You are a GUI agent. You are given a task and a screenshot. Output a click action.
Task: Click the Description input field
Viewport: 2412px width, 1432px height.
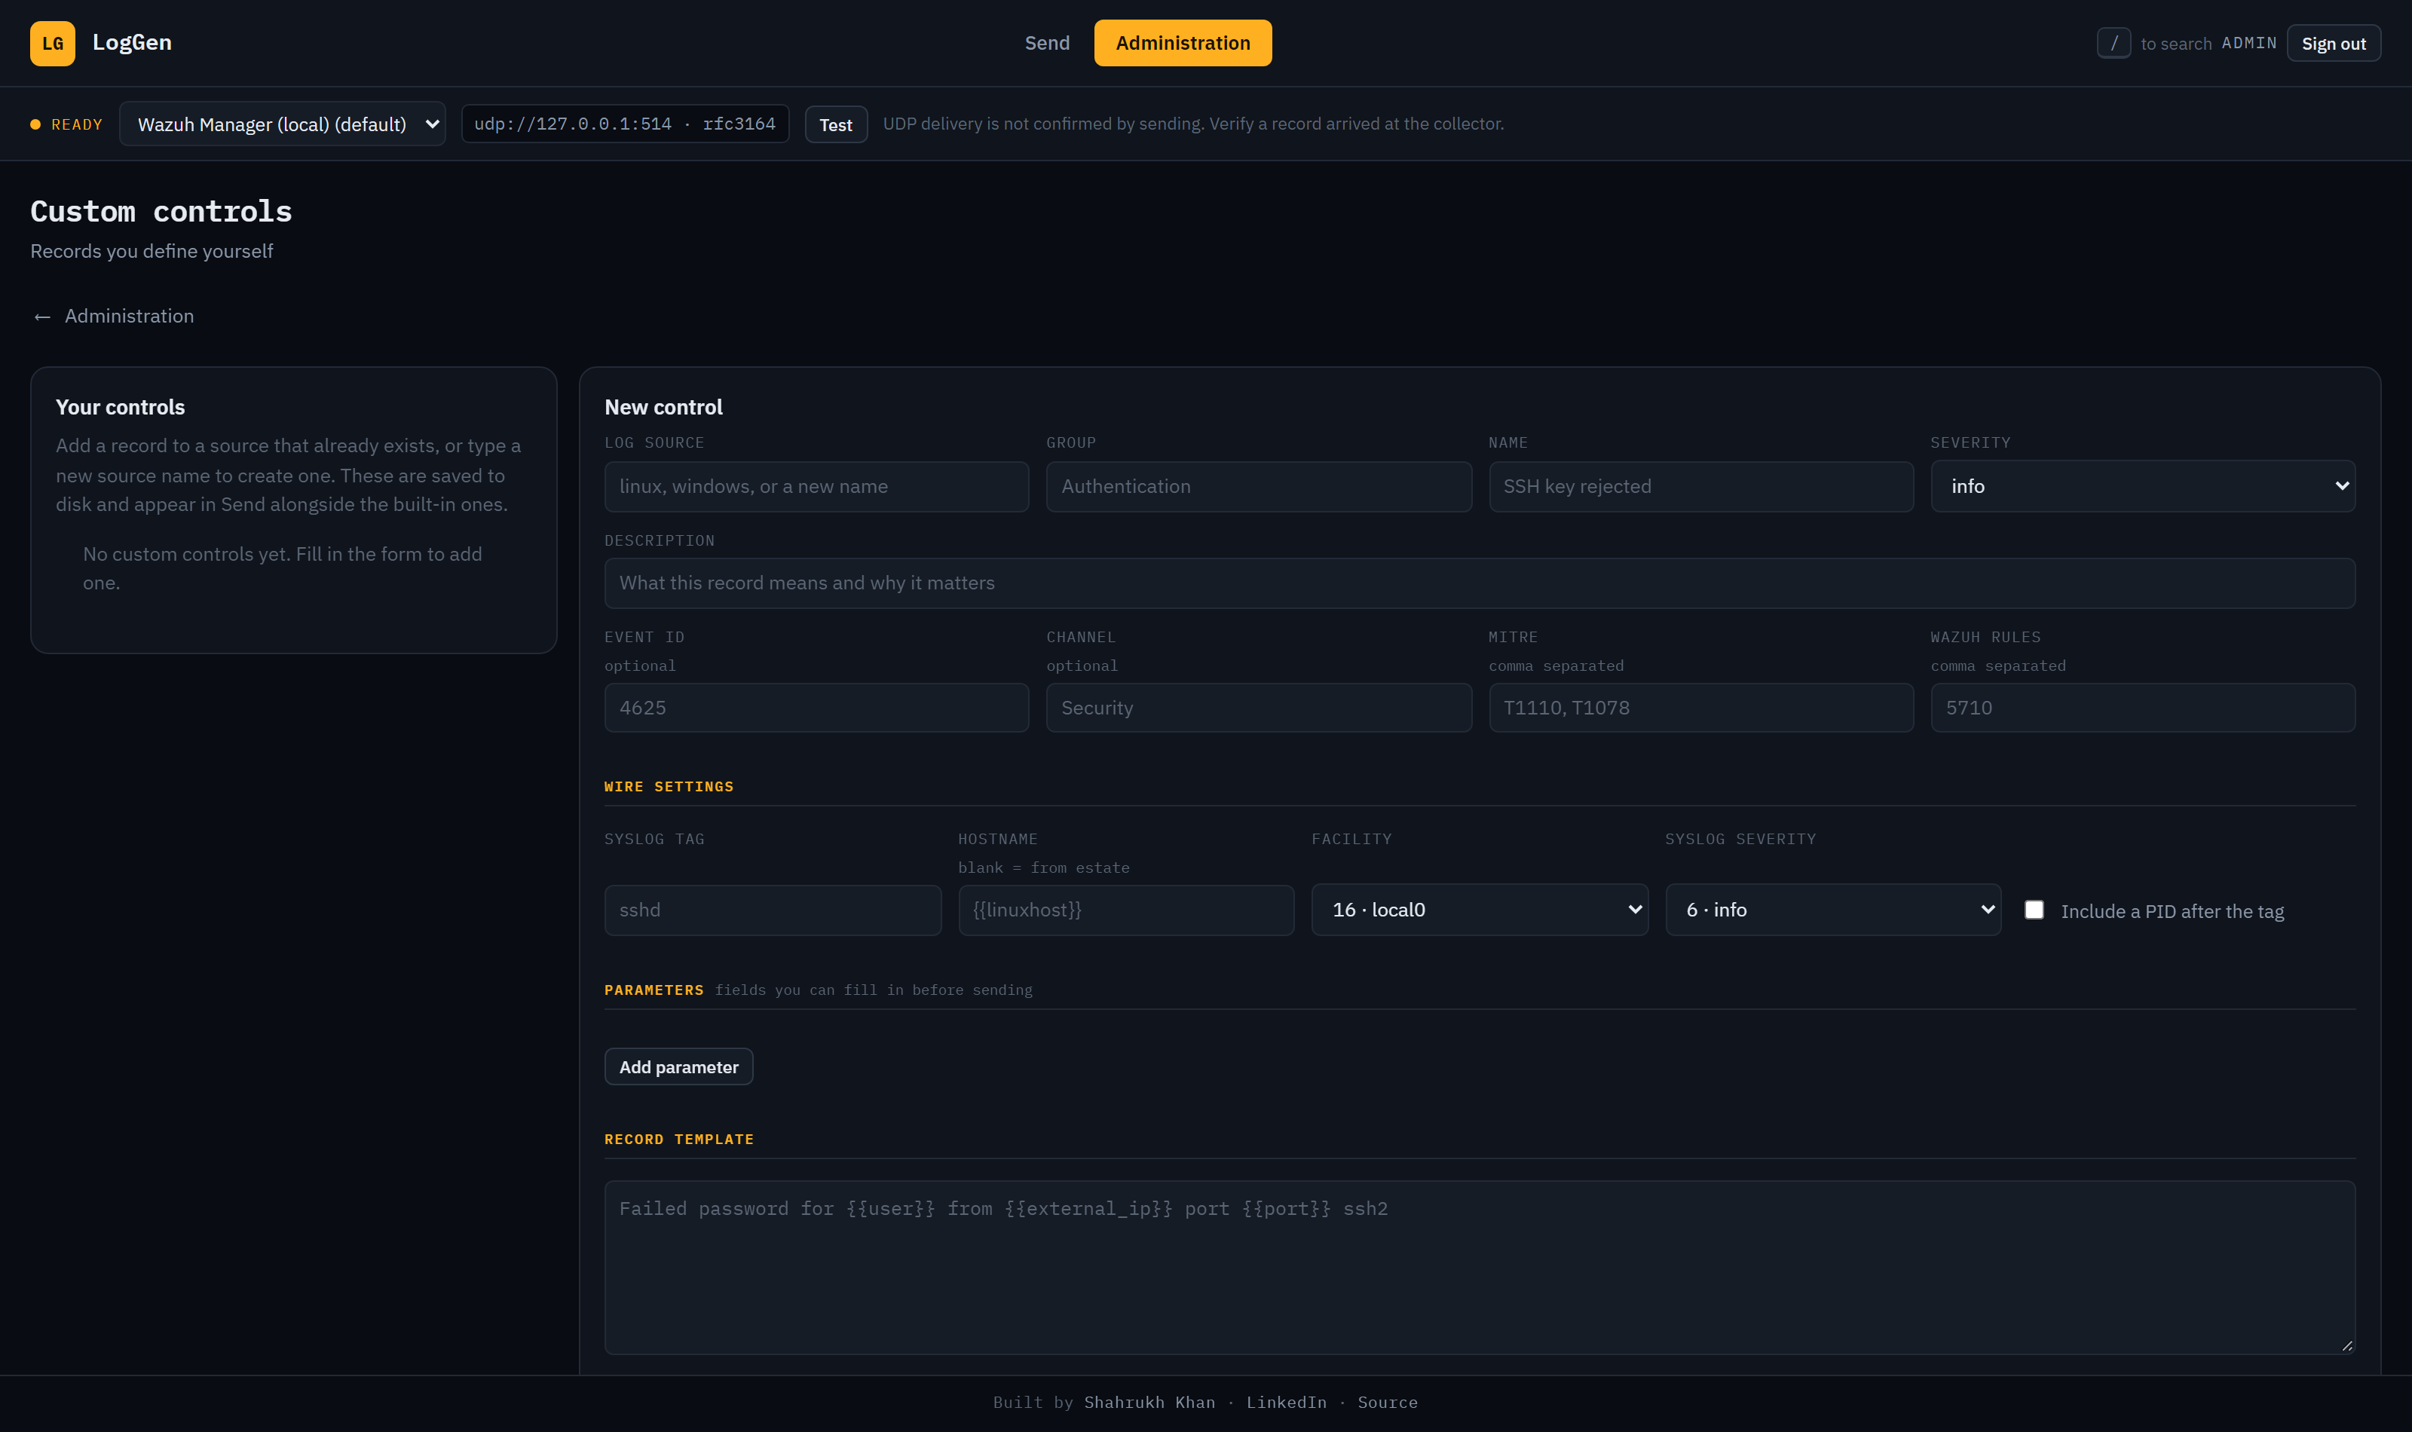coord(1480,583)
